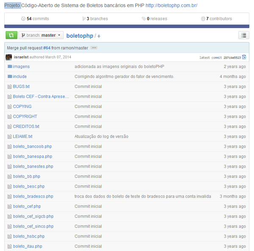This screenshot has height=251, width=254.
Task: Click file icon beside COPYING
Action: pos(10,107)
